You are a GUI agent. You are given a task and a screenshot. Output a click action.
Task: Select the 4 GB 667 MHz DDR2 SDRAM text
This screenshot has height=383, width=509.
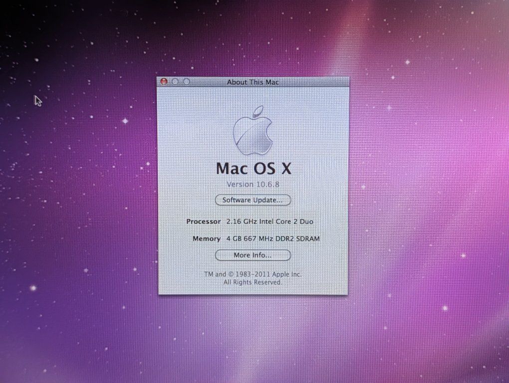click(273, 239)
